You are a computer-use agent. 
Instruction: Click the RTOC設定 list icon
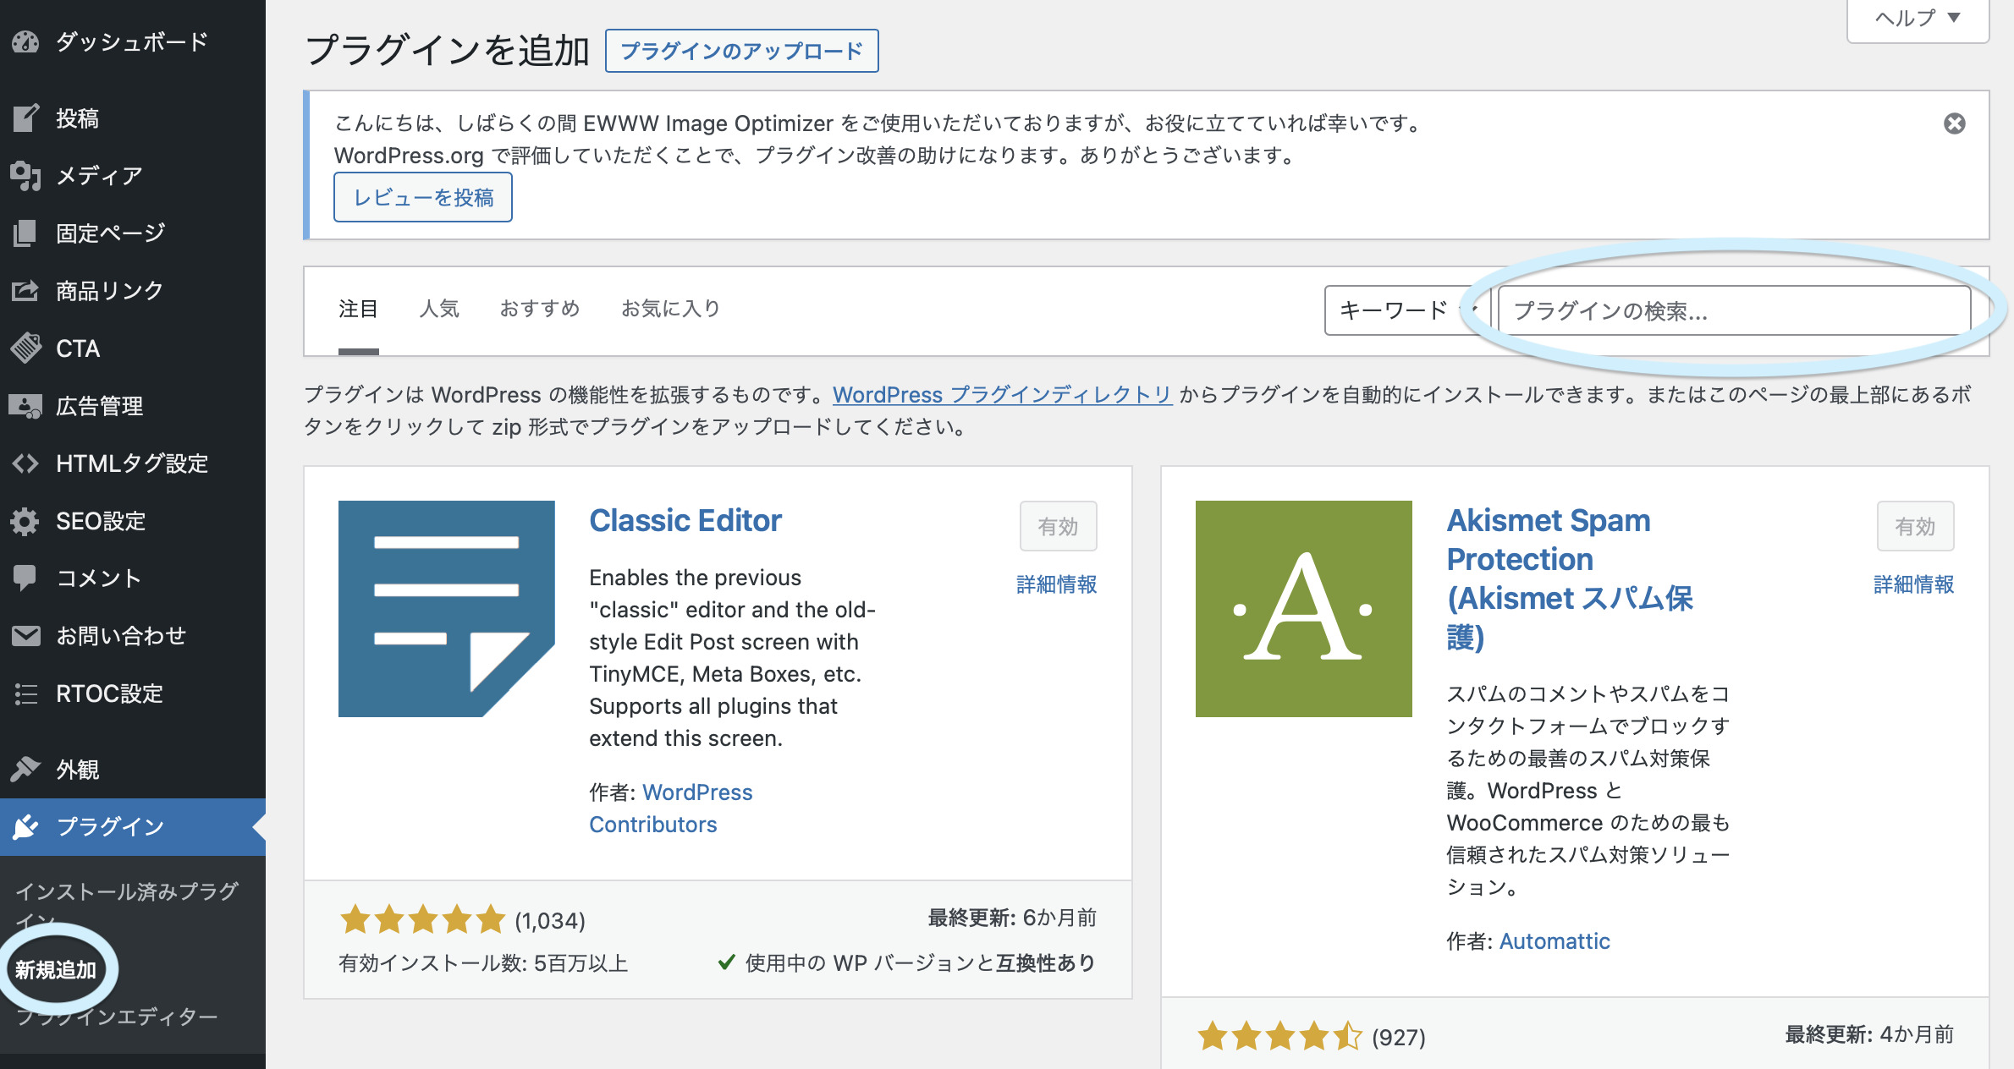tap(25, 693)
